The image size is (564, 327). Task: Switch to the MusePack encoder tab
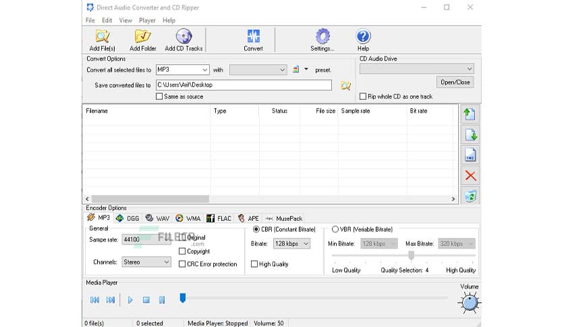(x=284, y=218)
